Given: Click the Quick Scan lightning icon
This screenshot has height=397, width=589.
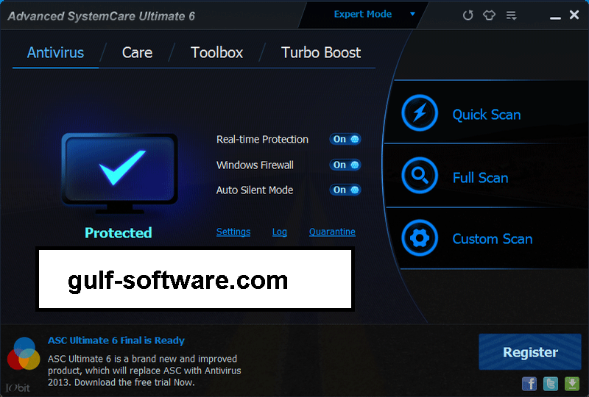Looking at the screenshot, I should 420,113.
